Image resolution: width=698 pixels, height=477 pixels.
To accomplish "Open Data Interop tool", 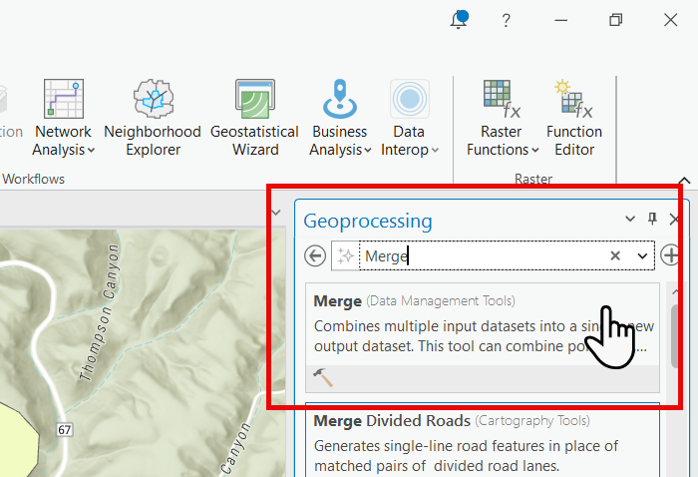I will (410, 118).
